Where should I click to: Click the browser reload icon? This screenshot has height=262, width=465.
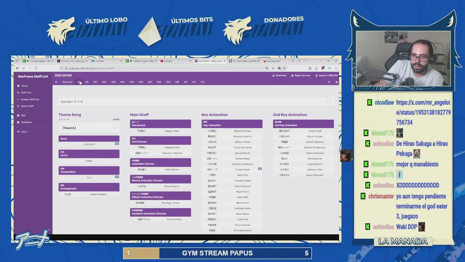36,68
